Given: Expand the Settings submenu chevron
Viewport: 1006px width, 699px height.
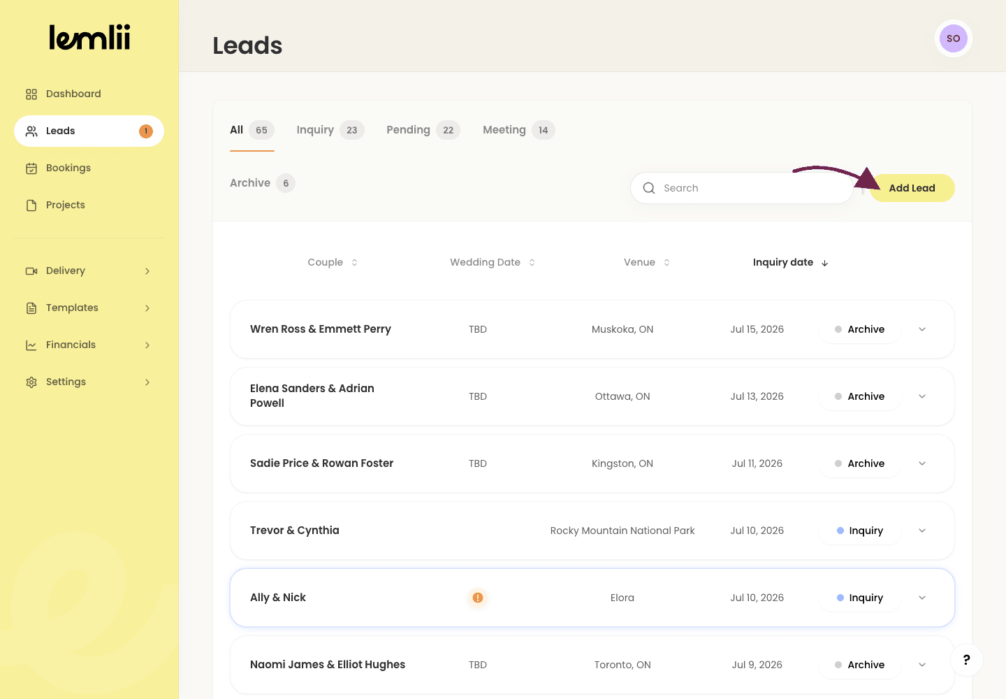Looking at the screenshot, I should pyautogui.click(x=147, y=382).
